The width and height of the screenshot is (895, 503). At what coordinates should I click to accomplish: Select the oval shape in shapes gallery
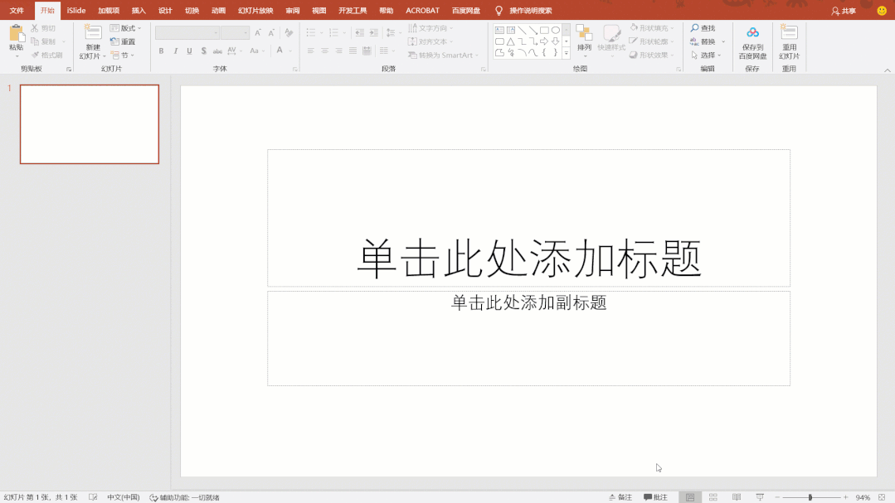tap(556, 30)
